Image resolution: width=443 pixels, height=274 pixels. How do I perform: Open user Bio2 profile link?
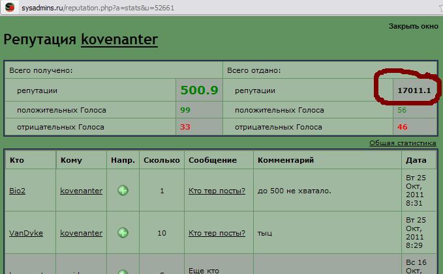pos(17,191)
